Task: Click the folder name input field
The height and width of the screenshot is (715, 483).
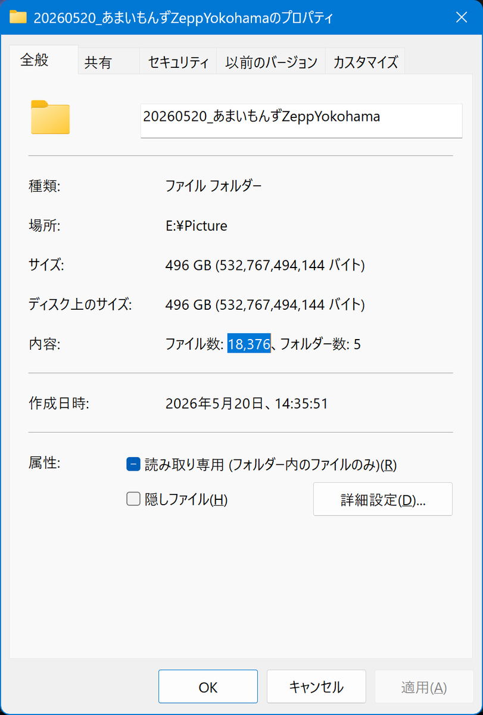Action: pyautogui.click(x=301, y=121)
